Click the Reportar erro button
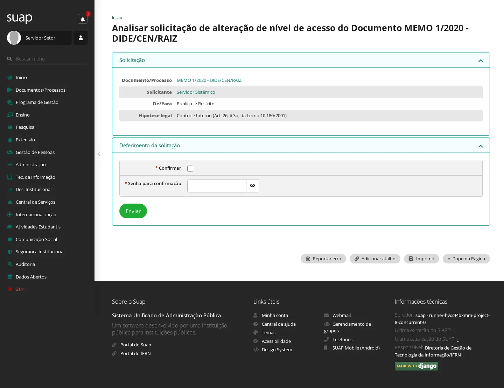Image resolution: width=504 pixels, height=388 pixels. [323, 259]
